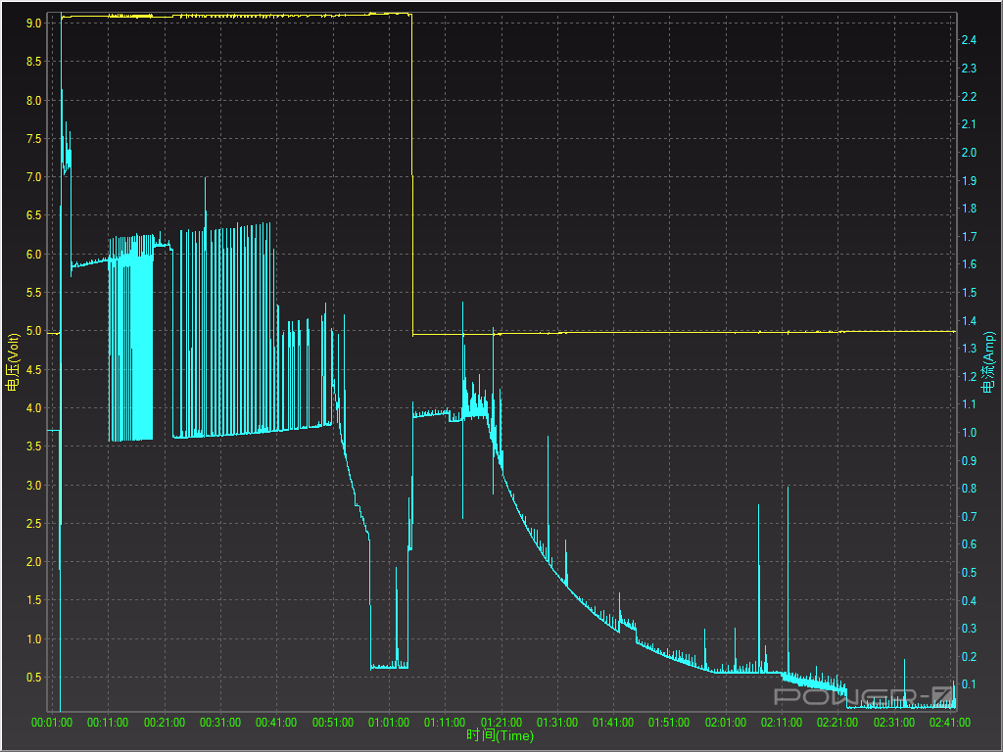The image size is (1003, 752).
Task: Click the 7.5 voltage axis label
Action: [33, 138]
